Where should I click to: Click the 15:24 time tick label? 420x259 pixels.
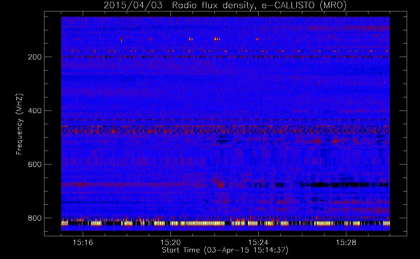click(x=258, y=243)
